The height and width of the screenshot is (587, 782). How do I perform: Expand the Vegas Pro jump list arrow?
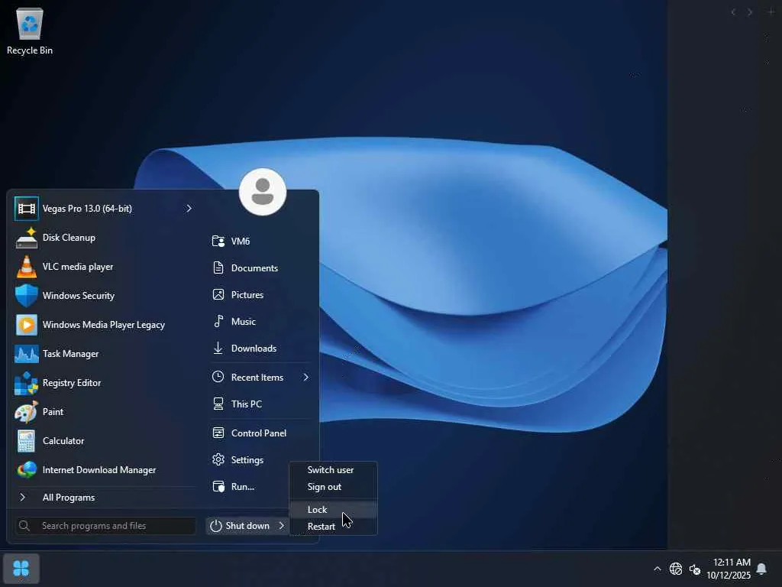pos(189,209)
